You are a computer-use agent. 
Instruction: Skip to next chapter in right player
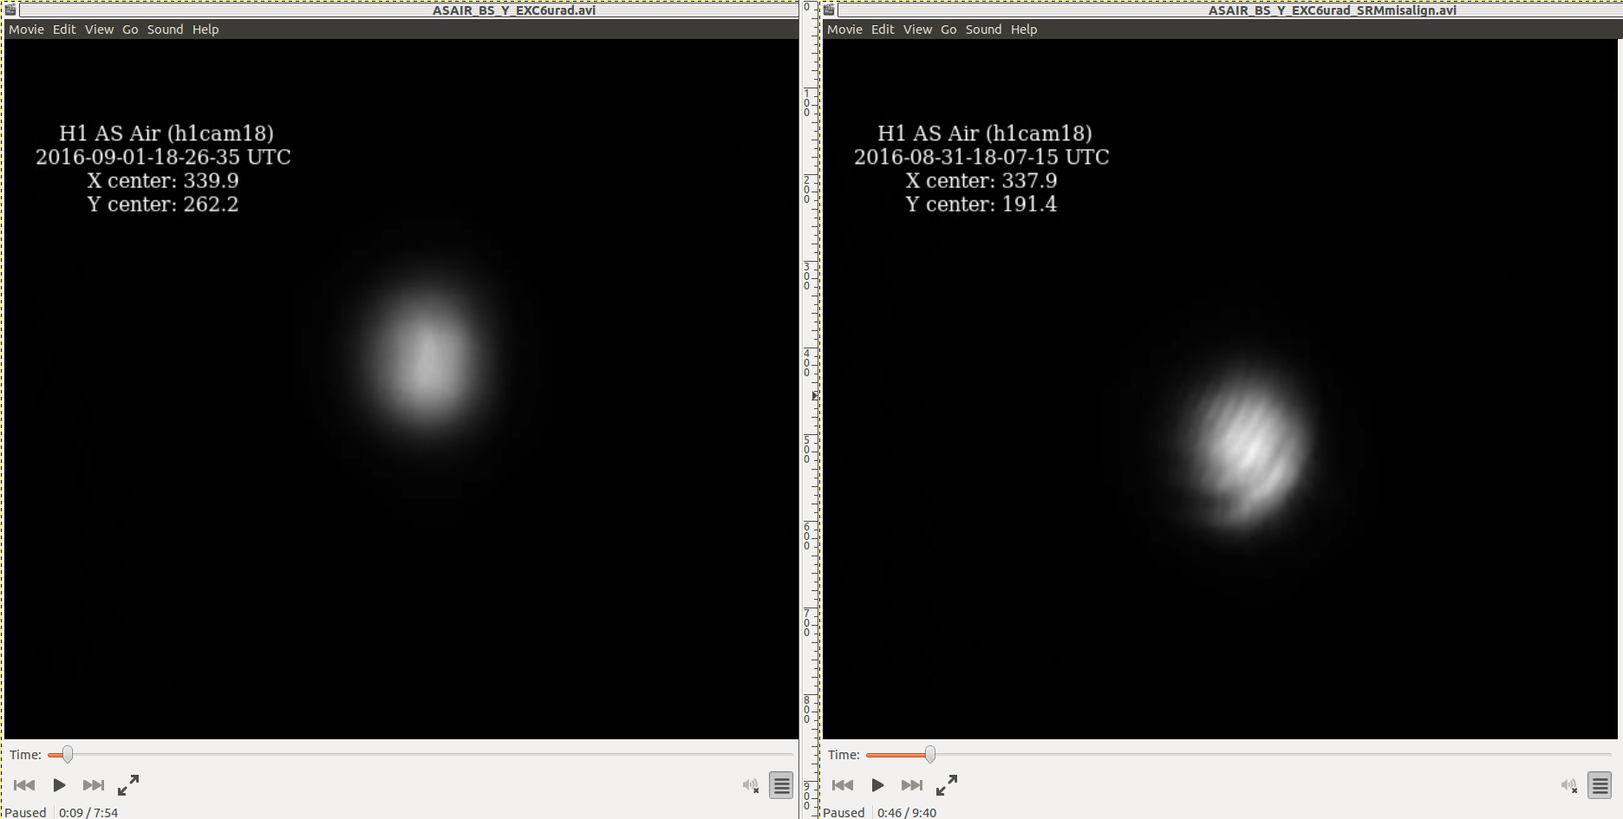tap(911, 785)
